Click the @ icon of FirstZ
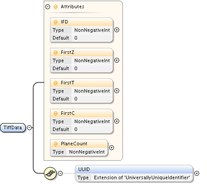The image size is (207, 184). [x=56, y=53]
